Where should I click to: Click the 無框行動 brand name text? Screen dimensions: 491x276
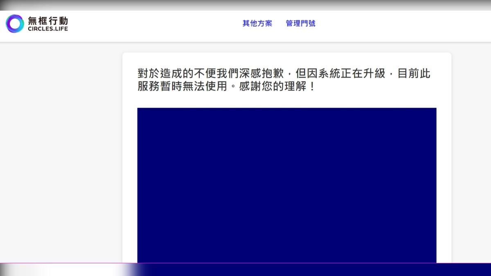coord(48,20)
